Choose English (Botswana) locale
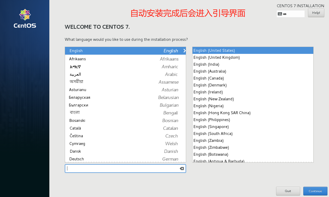Image resolution: width=329 pixels, height=197 pixels. pyautogui.click(x=253, y=154)
